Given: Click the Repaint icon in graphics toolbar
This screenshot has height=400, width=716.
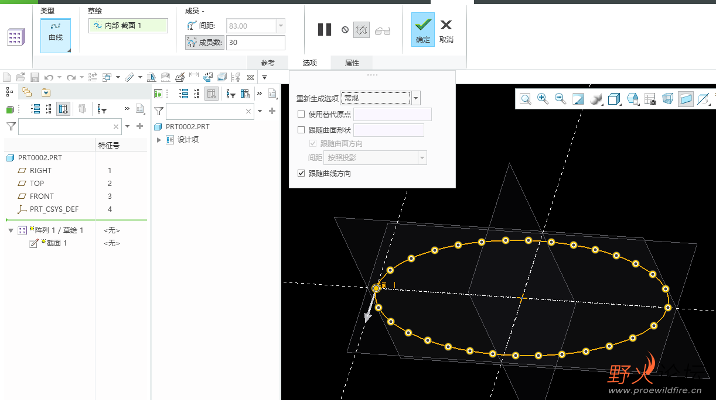Looking at the screenshot, I should (578, 99).
